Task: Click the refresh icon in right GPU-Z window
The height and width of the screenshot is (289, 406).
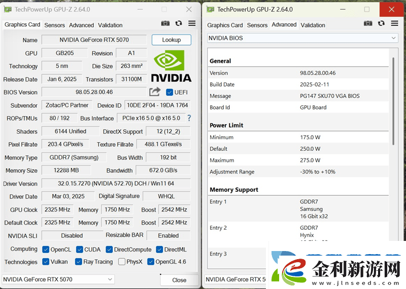Action: (382, 23)
